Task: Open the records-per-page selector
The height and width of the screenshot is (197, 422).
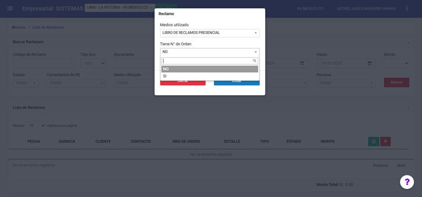Action: click(x=35, y=126)
